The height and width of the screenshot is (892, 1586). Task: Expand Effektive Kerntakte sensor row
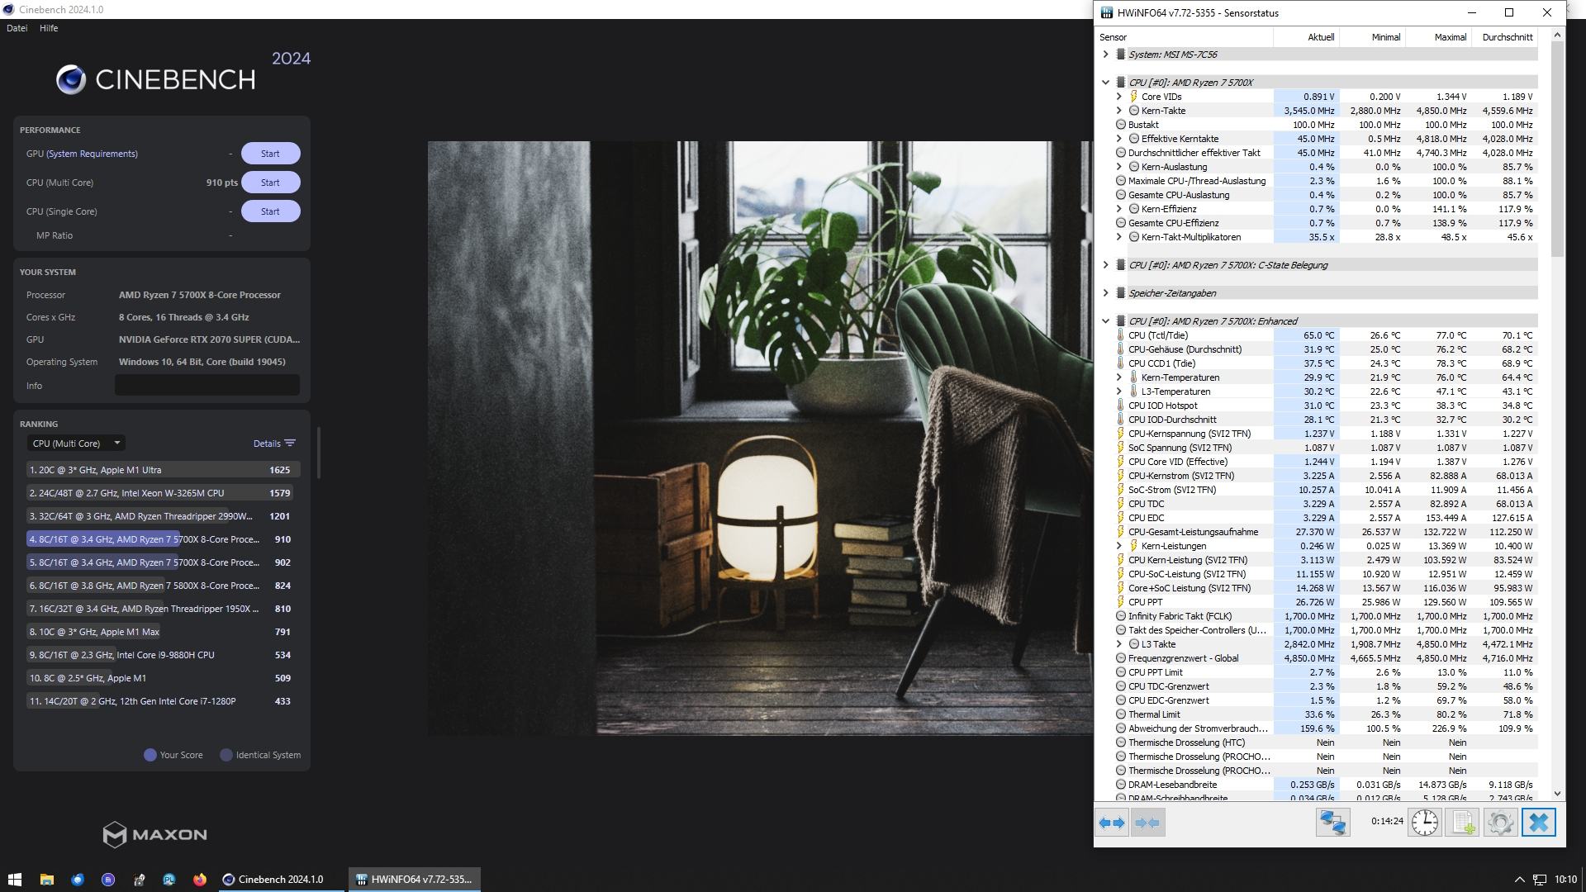coord(1119,139)
